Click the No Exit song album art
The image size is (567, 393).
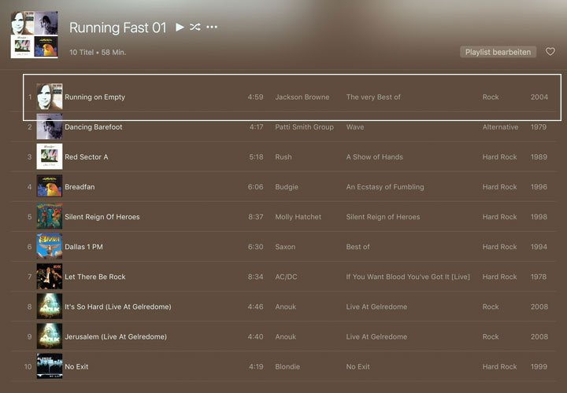(x=50, y=366)
